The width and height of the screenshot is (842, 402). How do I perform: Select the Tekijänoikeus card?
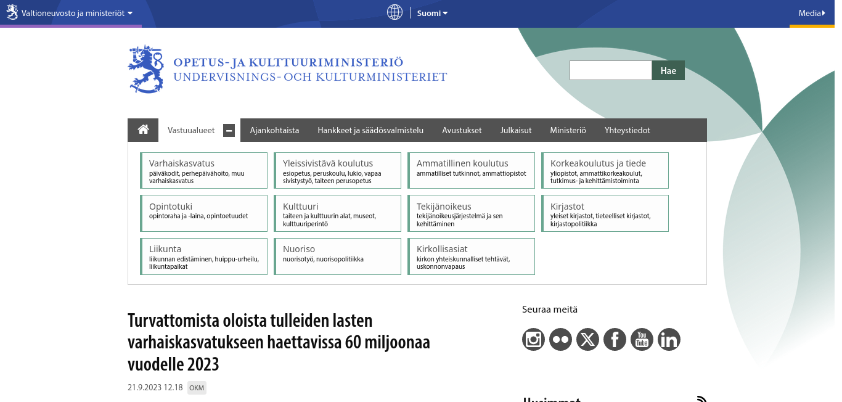[x=471, y=213]
